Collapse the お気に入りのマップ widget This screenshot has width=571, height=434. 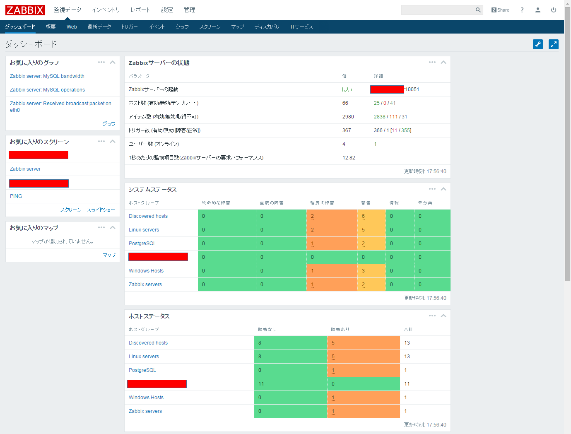coord(113,227)
